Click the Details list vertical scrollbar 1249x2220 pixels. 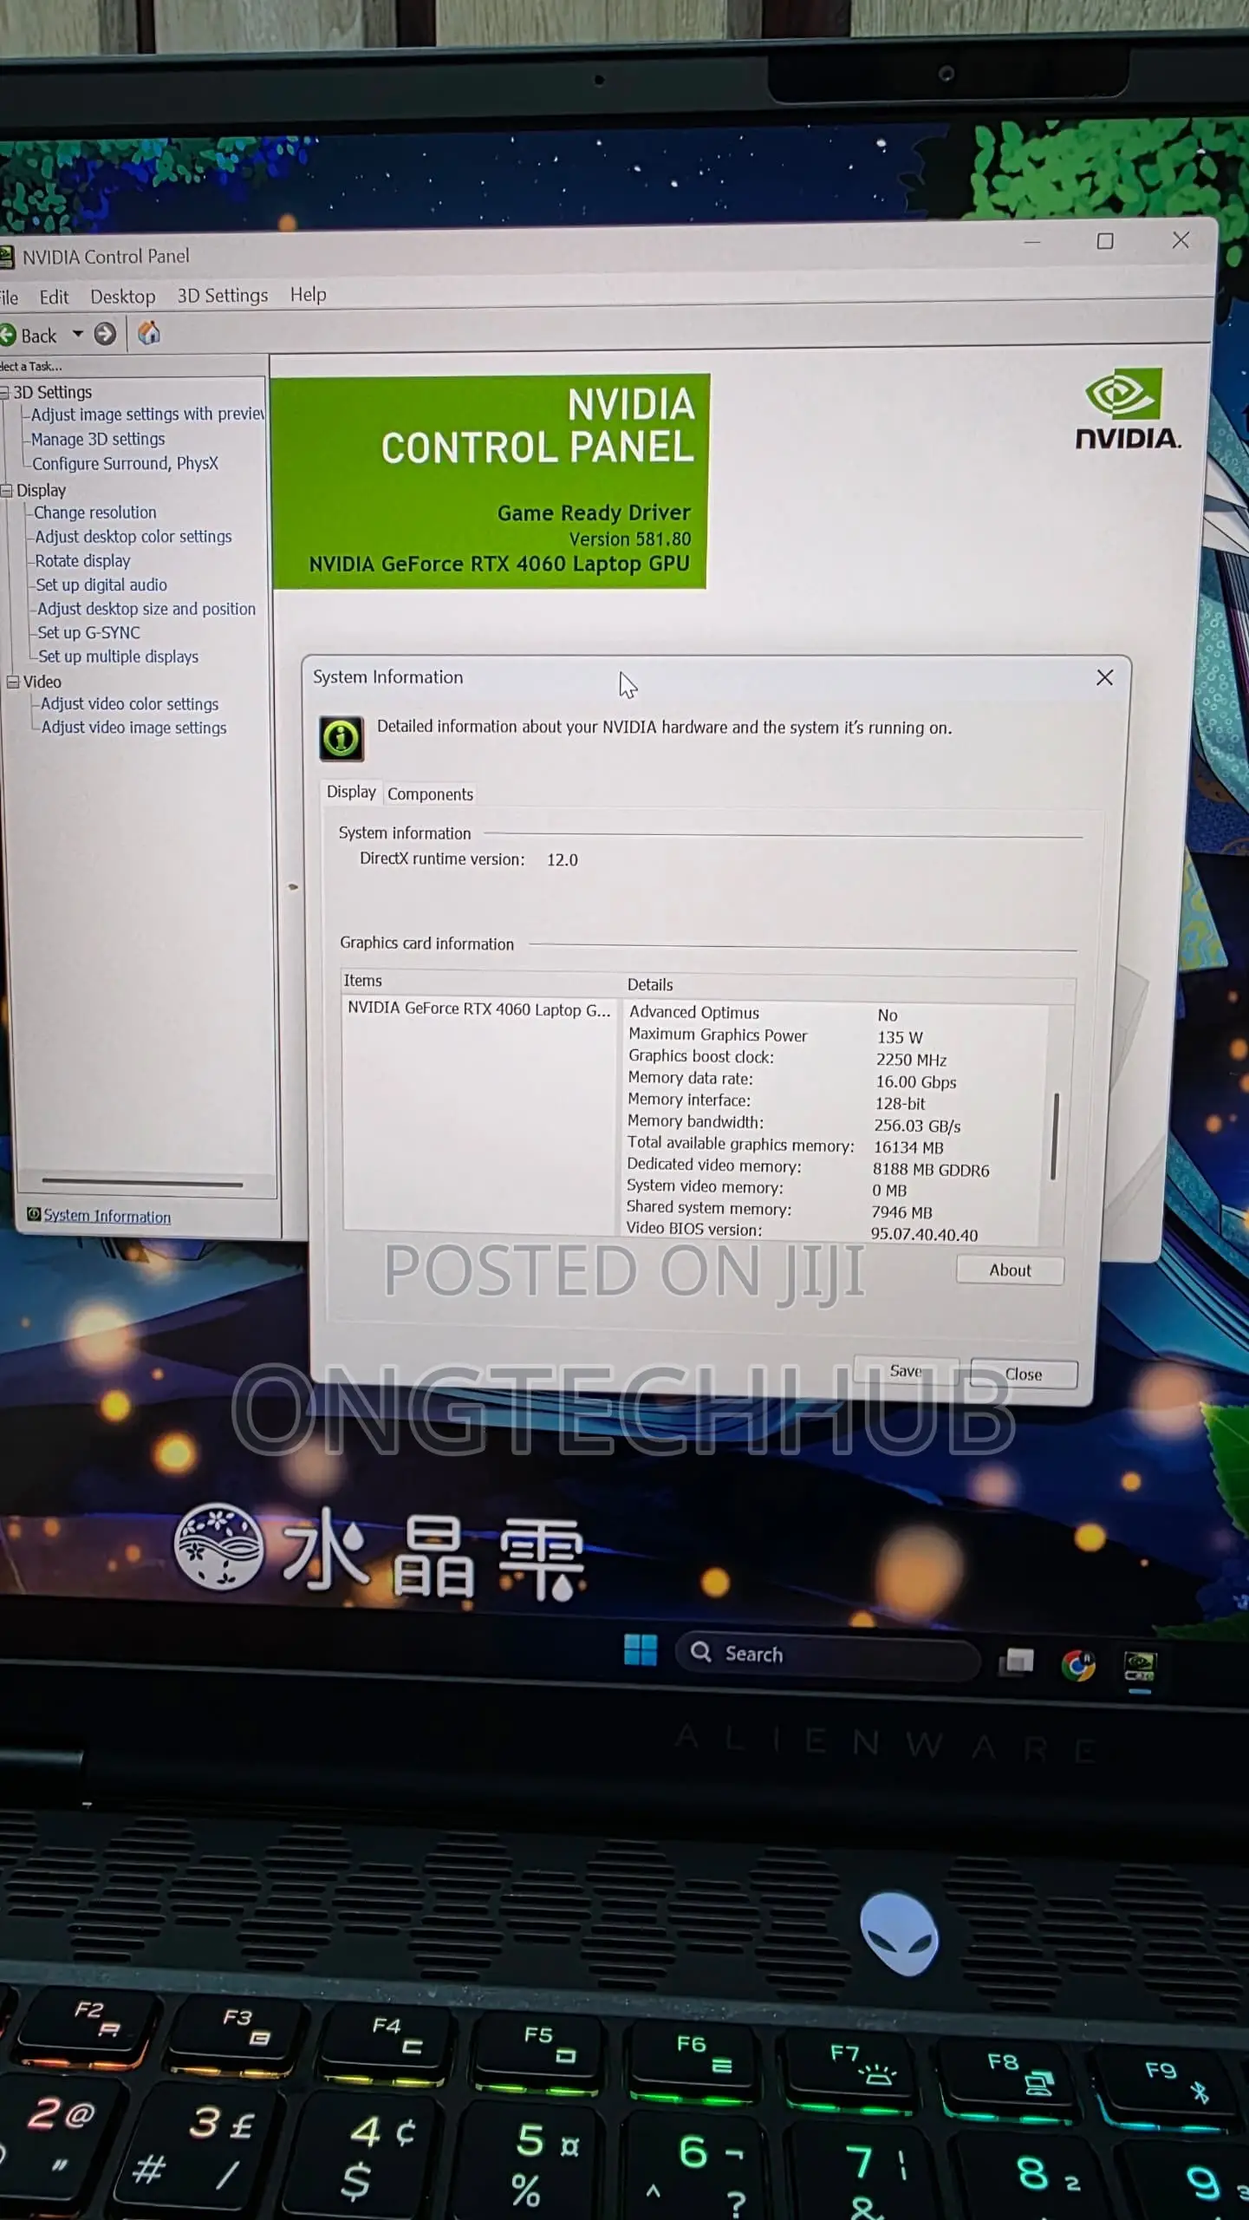1055,1136
